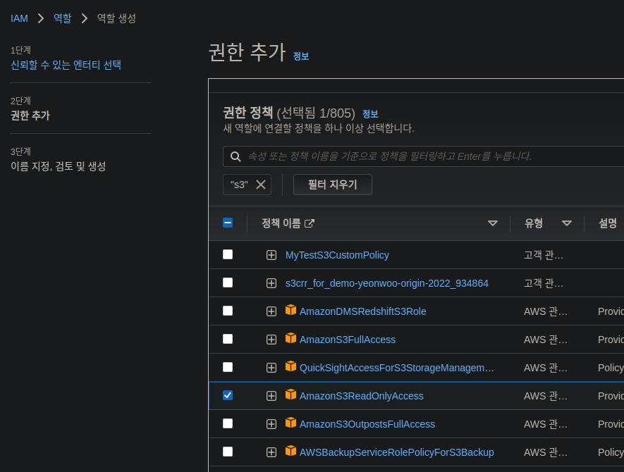Remove the "s3" filter chip with X

(261, 185)
